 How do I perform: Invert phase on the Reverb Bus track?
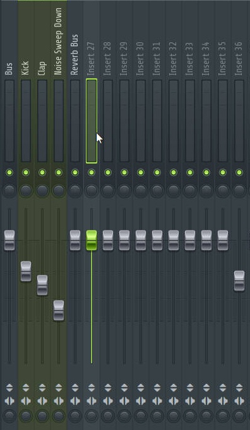tap(75, 388)
